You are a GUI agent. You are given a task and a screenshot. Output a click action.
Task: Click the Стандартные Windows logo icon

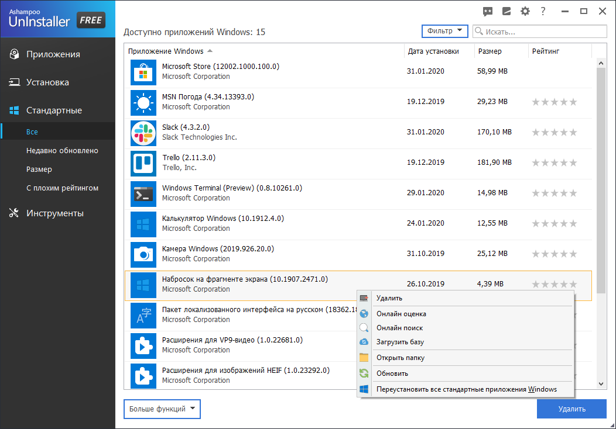pos(15,110)
